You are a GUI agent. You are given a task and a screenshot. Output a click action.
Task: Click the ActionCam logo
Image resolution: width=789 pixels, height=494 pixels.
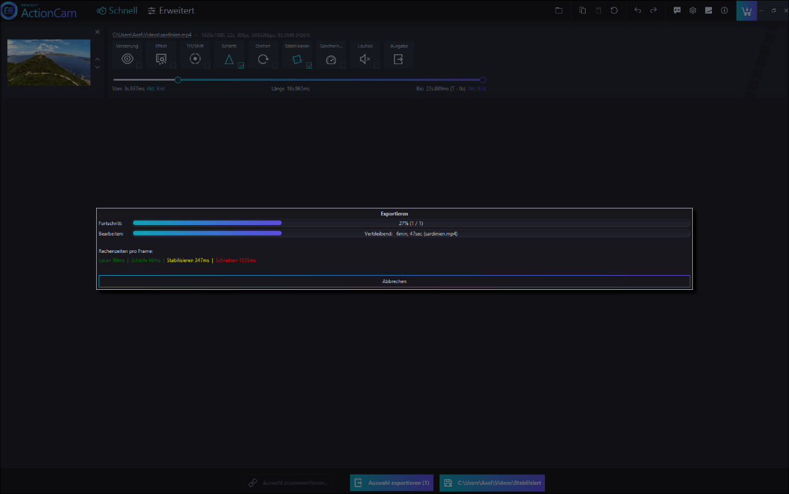tap(39, 10)
